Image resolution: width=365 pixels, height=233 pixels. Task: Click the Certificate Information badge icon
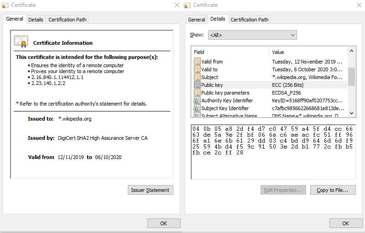(21, 42)
